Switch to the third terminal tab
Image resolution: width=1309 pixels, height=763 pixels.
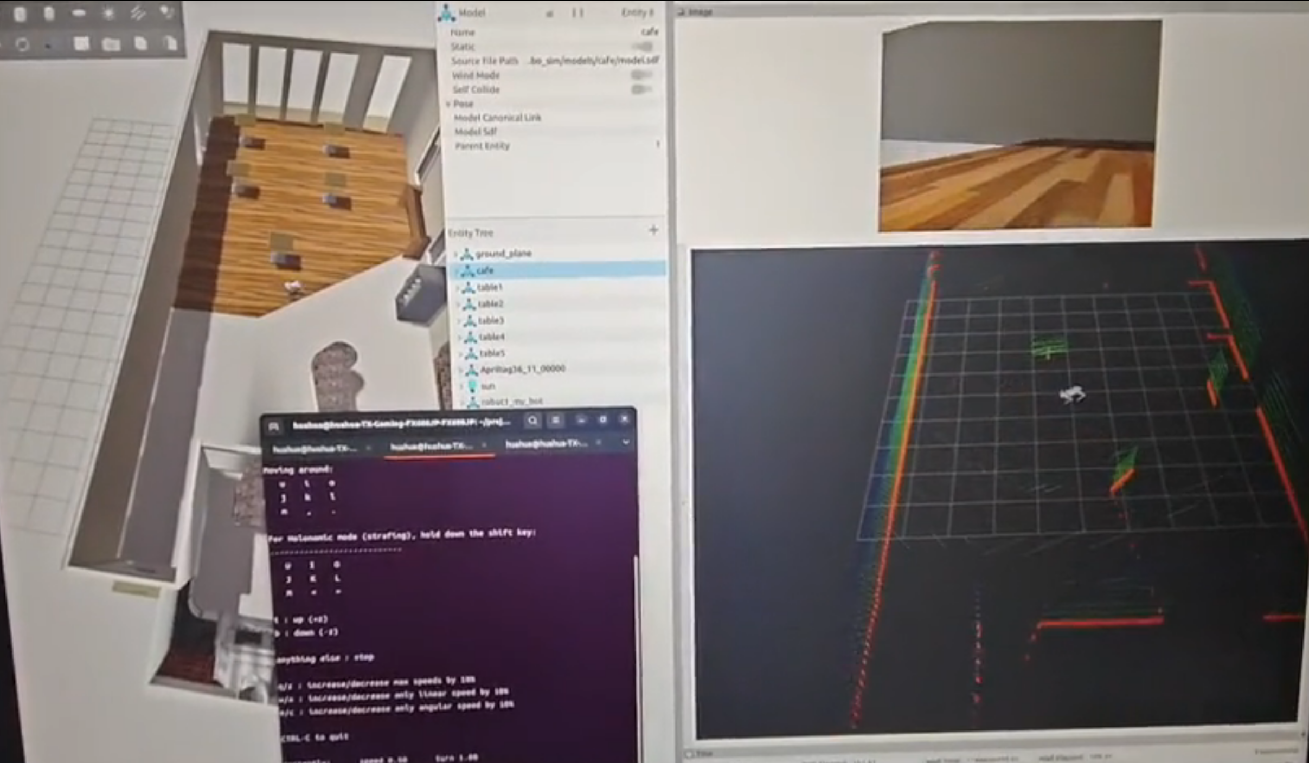pyautogui.click(x=546, y=444)
